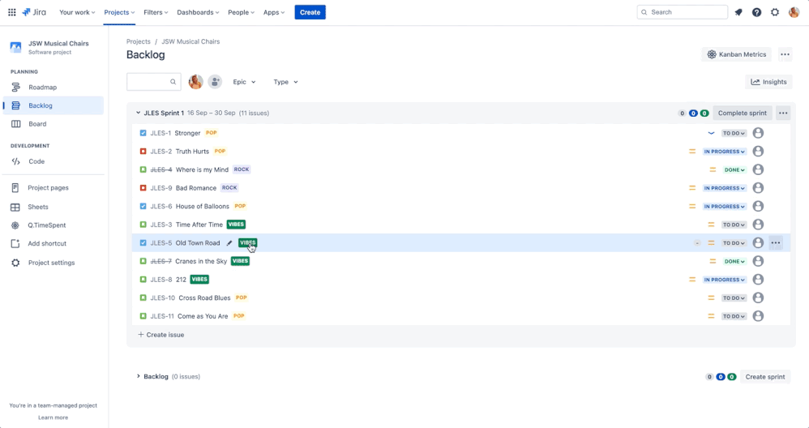The image size is (809, 428).
Task: Click the JSW Musical Chairs project avatar
Action: pos(16,48)
